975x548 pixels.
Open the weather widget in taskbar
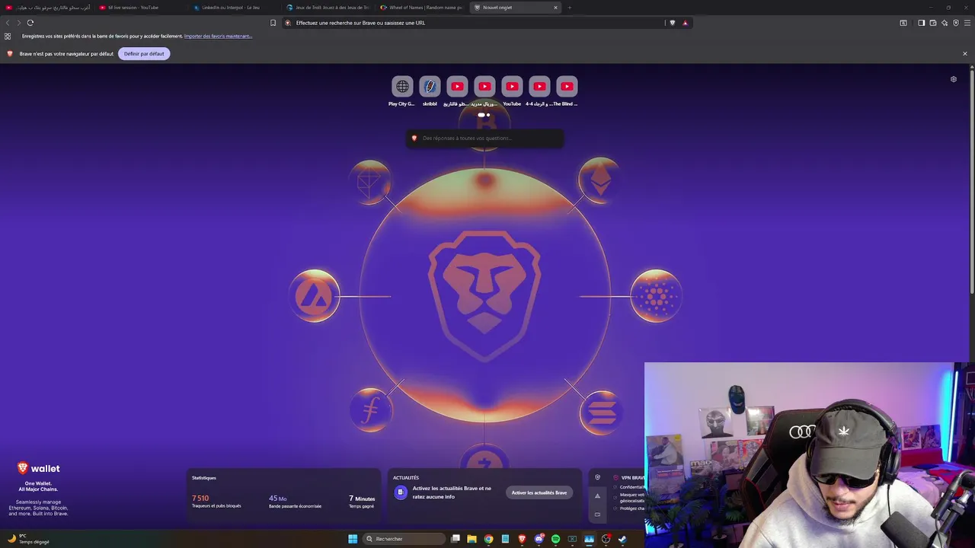[29, 539]
